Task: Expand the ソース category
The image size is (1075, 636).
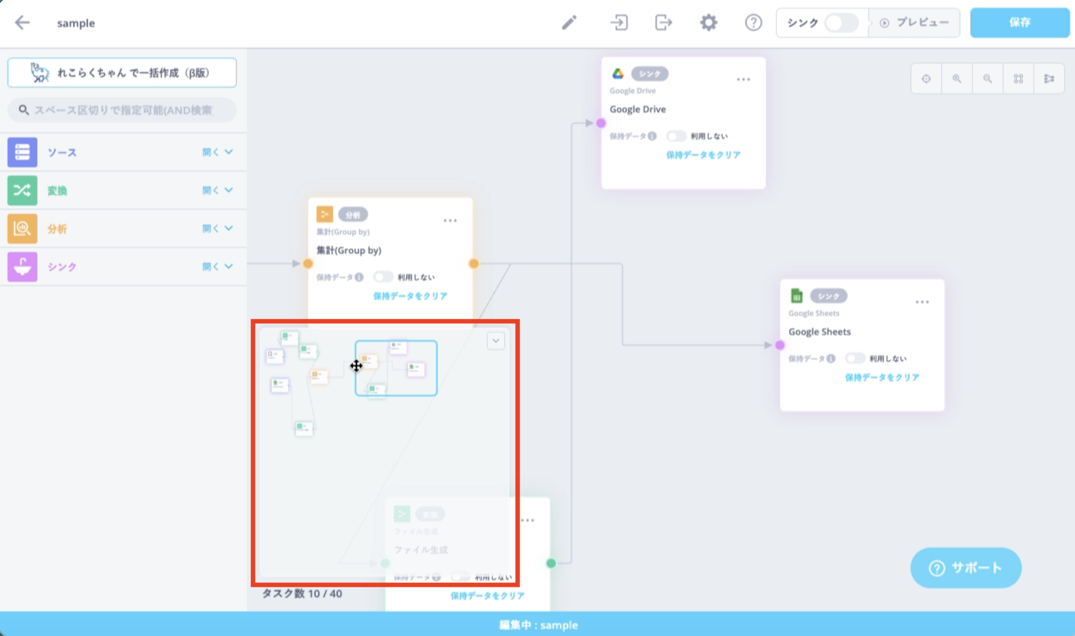Action: click(218, 152)
